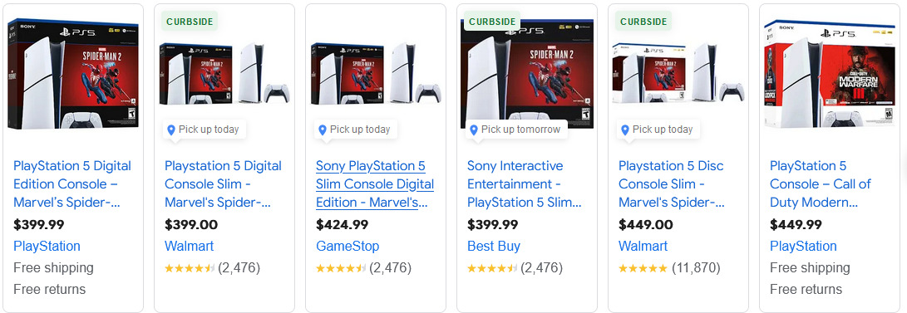The width and height of the screenshot is (907, 313).
Task: Open Playstation 5 Digital Console Slim link
Action: click(x=224, y=184)
